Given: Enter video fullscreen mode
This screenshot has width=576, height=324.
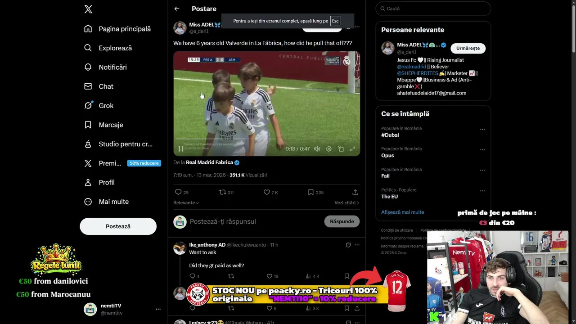Looking at the screenshot, I should [353, 149].
